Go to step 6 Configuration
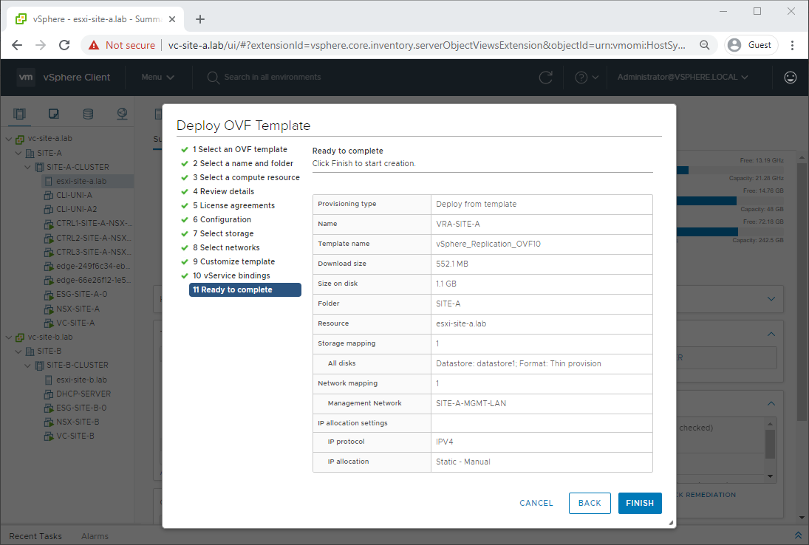Screen dimensions: 809x545 222,219
